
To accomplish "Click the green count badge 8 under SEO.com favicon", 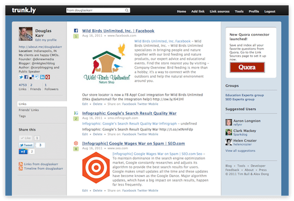I will click(x=76, y=149).
